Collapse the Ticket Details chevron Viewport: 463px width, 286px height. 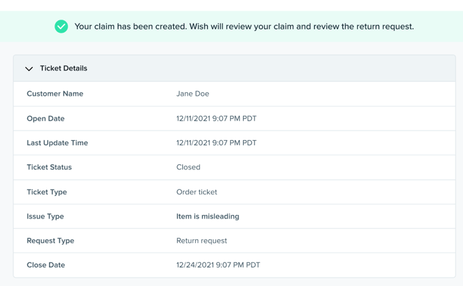29,68
